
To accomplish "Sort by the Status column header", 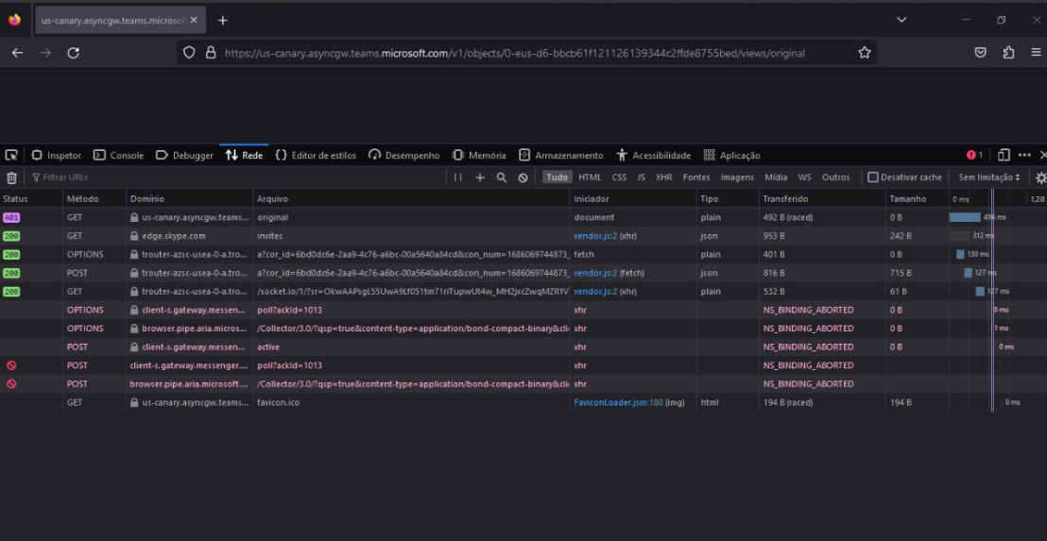I will click(31, 199).
